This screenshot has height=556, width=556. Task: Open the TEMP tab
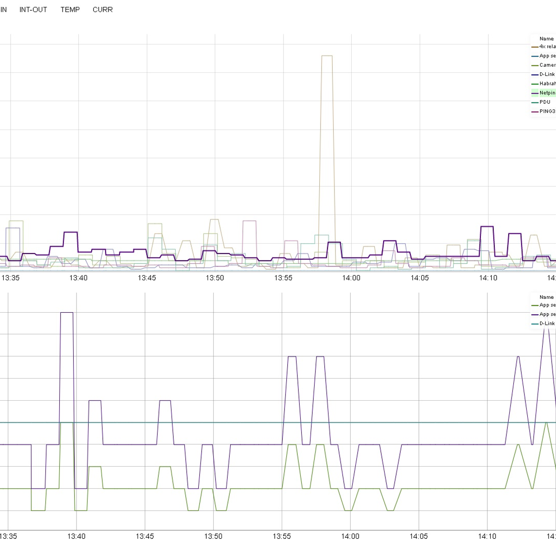click(x=70, y=10)
